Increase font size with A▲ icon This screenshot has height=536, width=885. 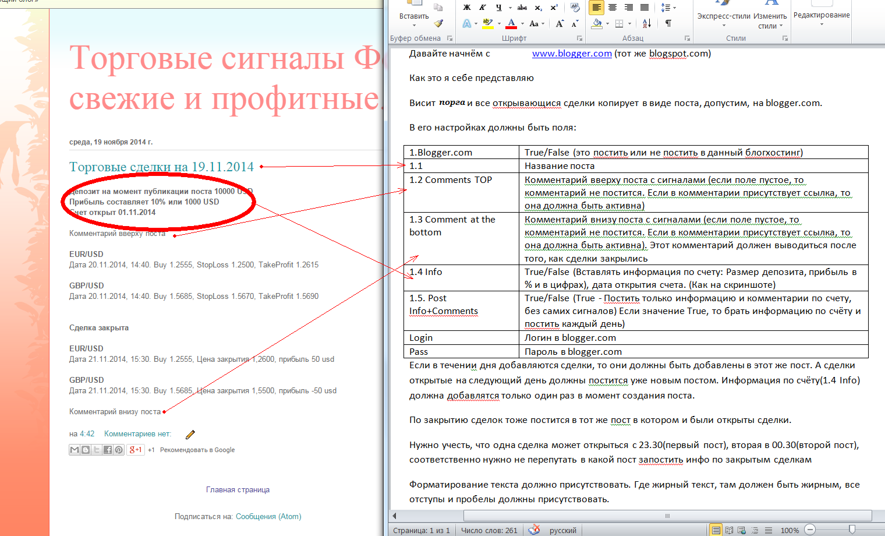click(x=560, y=23)
